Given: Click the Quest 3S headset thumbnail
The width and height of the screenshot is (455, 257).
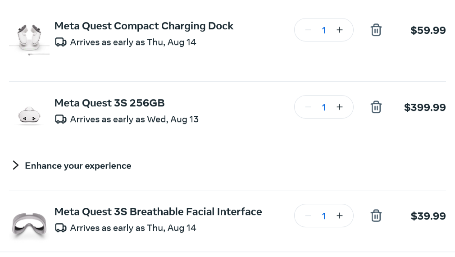Looking at the screenshot, I should [29, 115].
